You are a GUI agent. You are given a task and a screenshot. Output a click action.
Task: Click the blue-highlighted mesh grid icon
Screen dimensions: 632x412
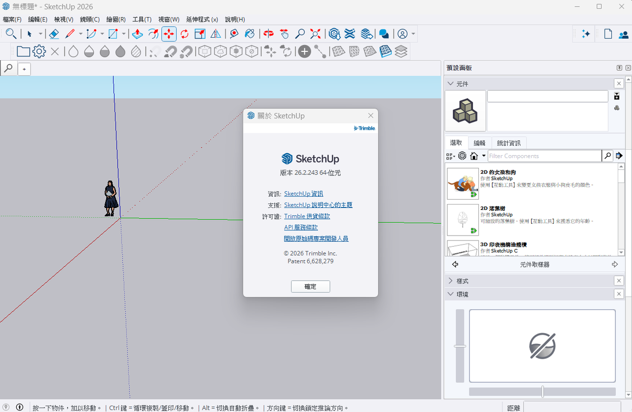[386, 51]
